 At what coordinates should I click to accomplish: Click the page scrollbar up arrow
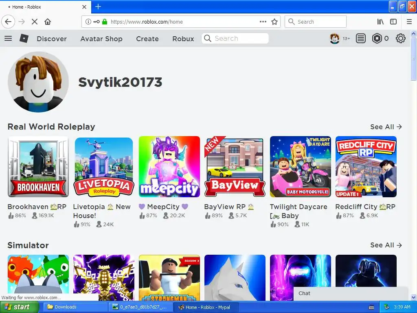413,33
